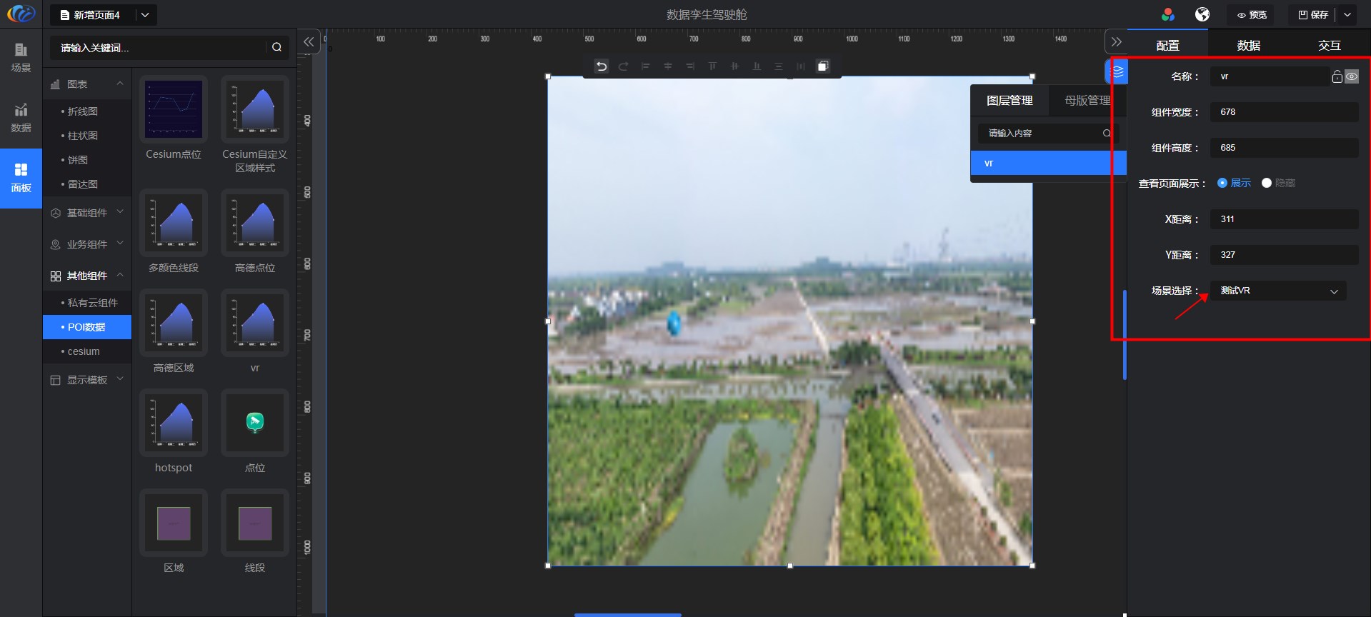Click the globe icon in top bar
The height and width of the screenshot is (617, 1371).
1202,14
